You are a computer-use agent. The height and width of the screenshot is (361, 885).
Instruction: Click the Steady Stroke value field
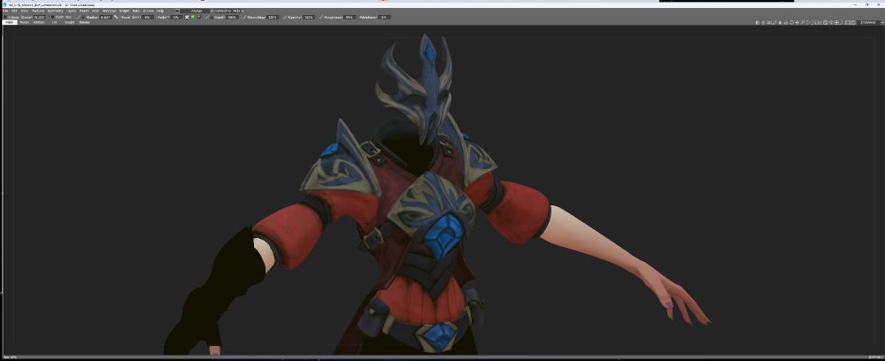pos(39,18)
